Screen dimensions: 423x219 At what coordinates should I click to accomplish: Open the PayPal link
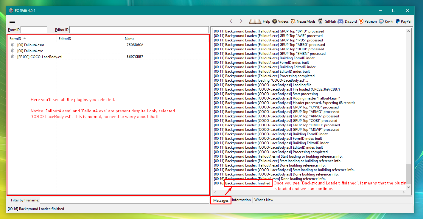pyautogui.click(x=403, y=21)
